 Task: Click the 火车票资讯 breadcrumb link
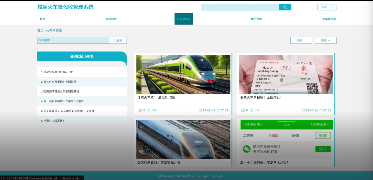pos(54,30)
